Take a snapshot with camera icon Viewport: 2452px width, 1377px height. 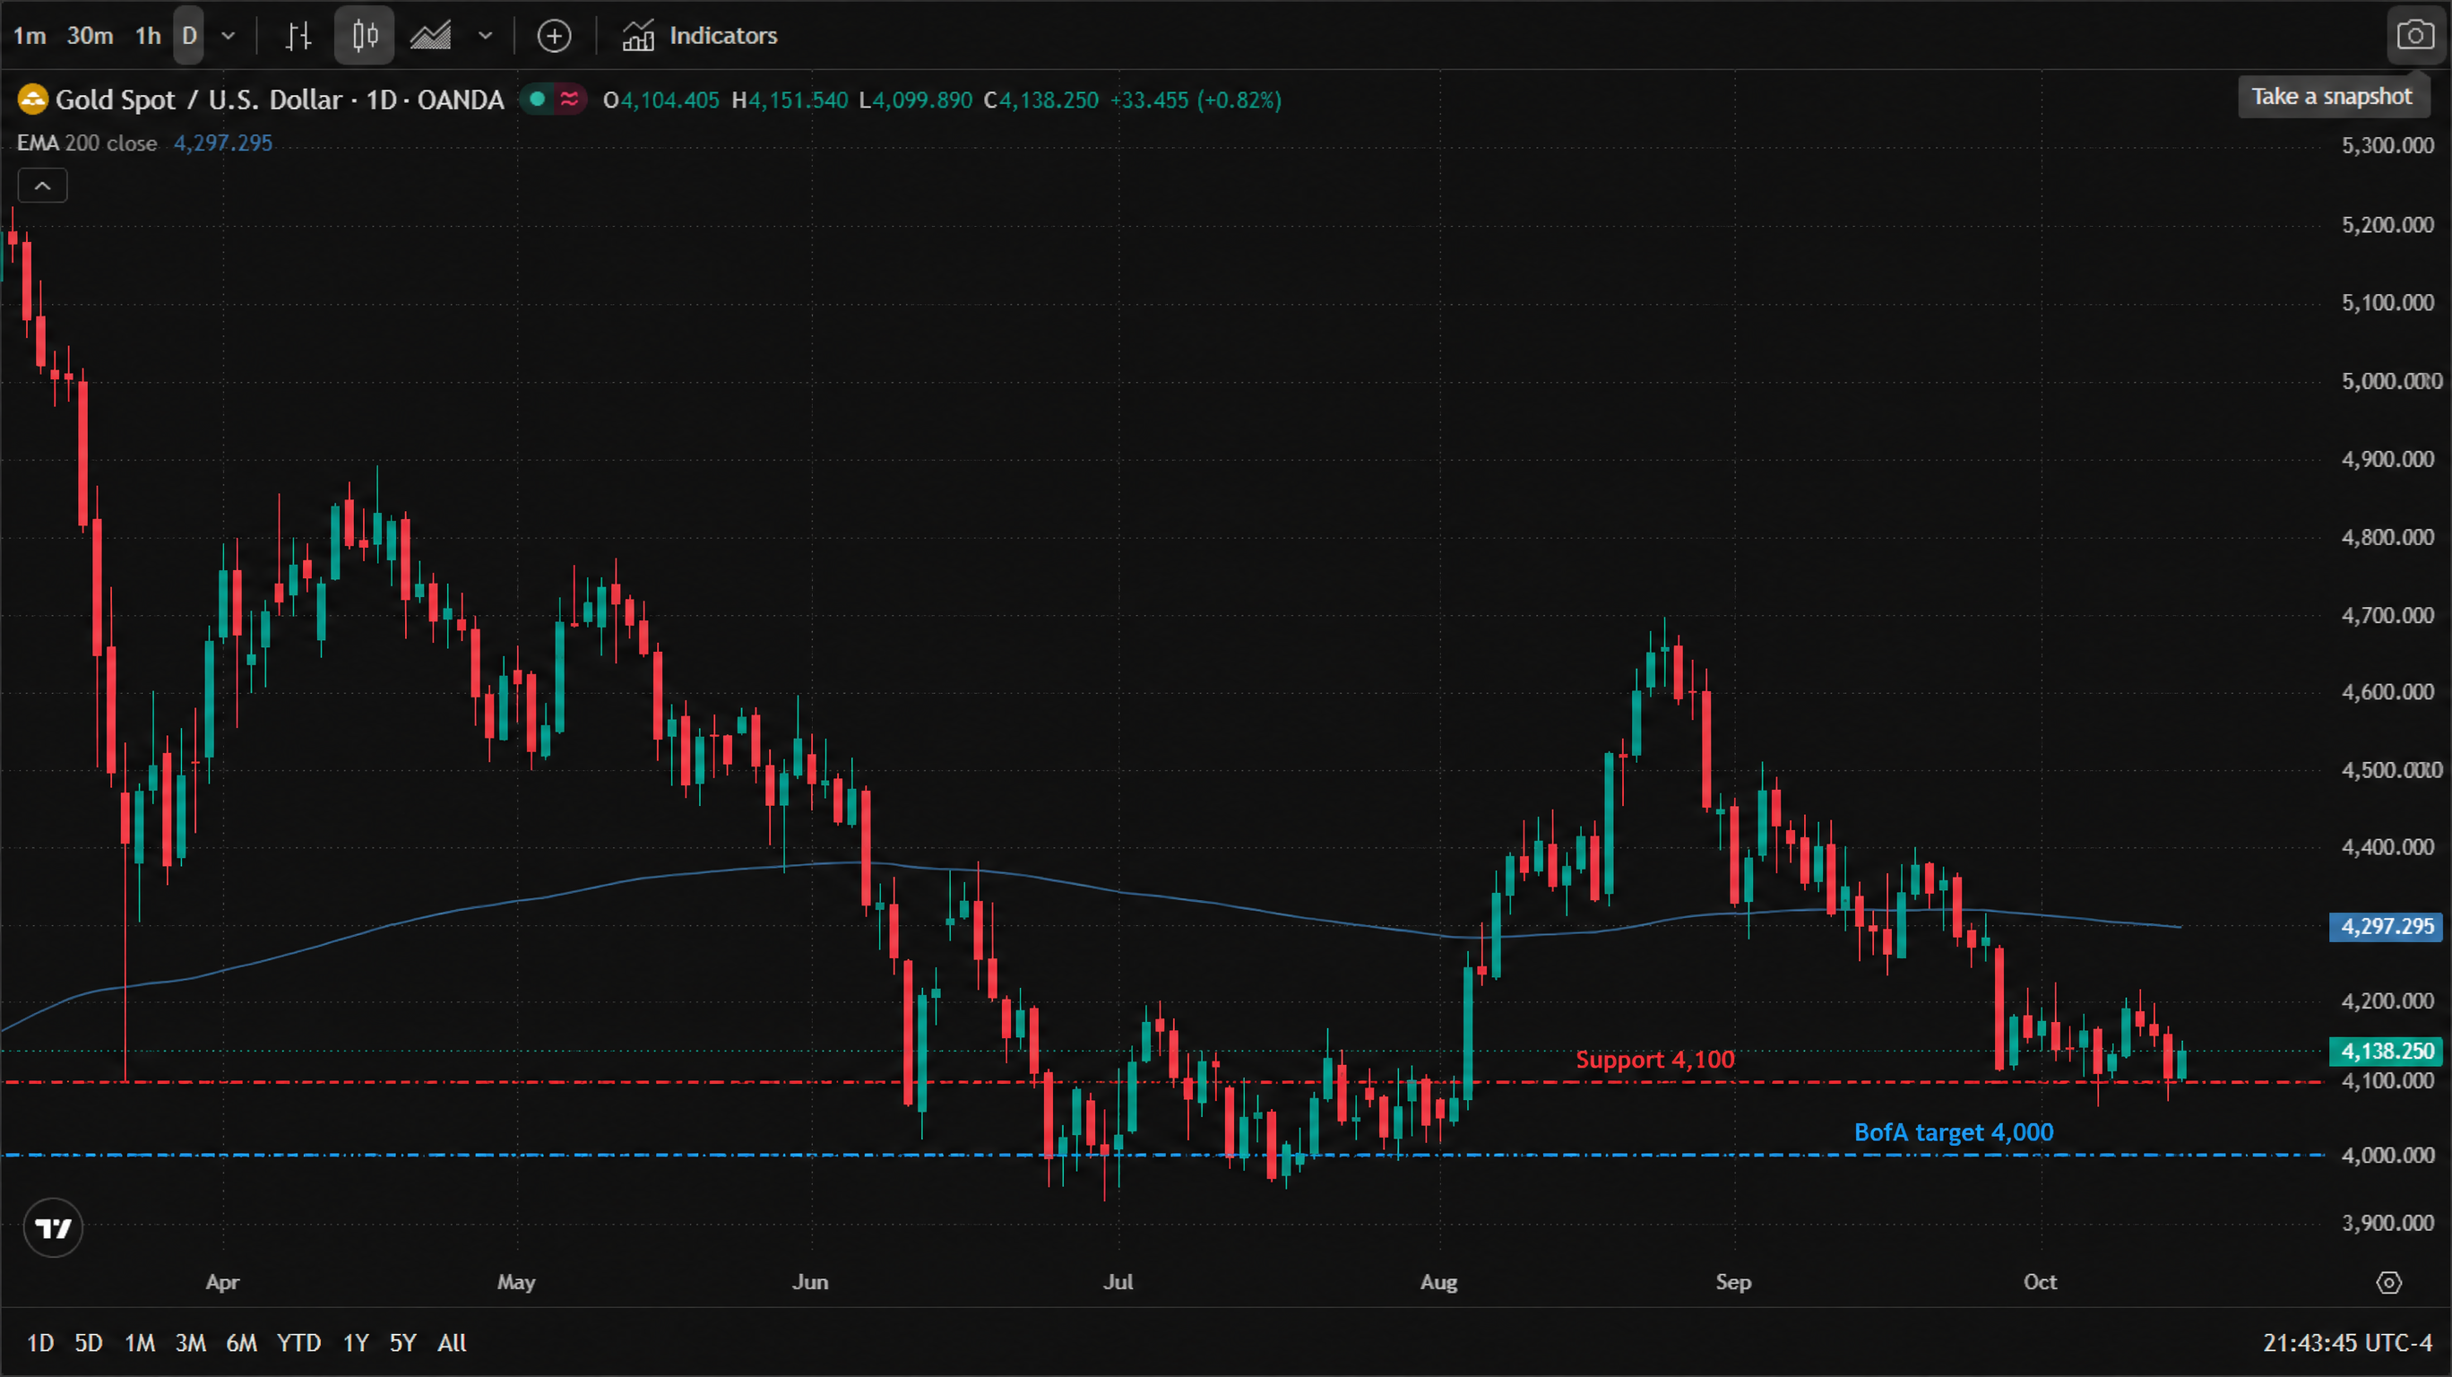2416,36
